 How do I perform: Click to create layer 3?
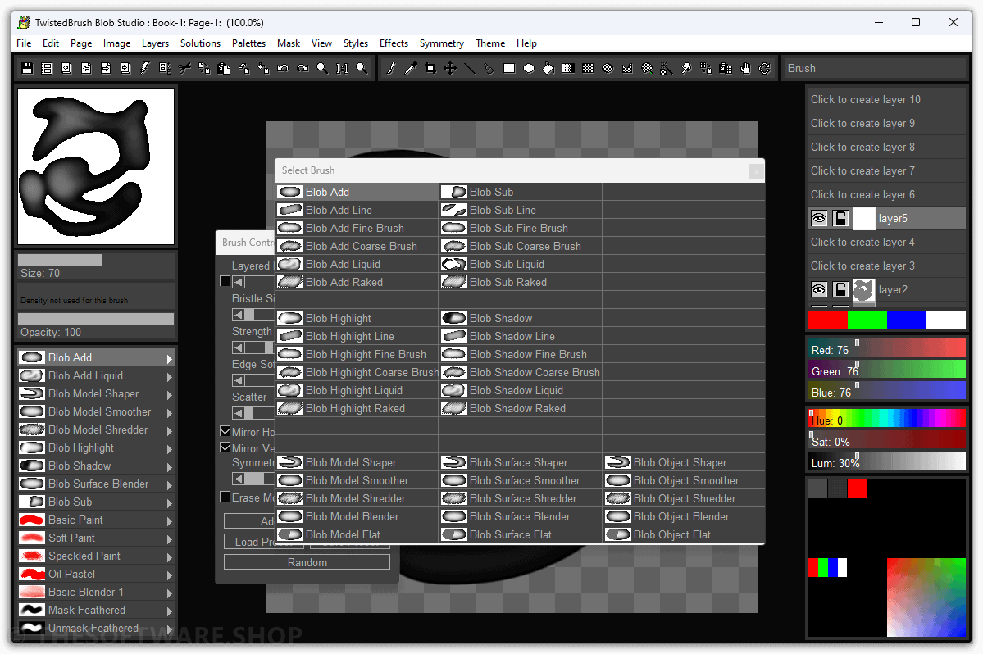pyautogui.click(x=886, y=266)
